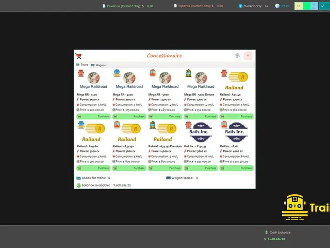The image size is (330, 248).
Task: Select the Railand - A19-80 train icon
Action: pos(81,125)
